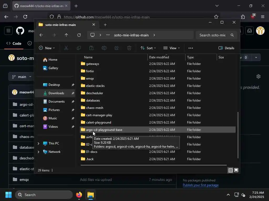
Task: Reload the Firefox page
Action: tap(25, 17)
